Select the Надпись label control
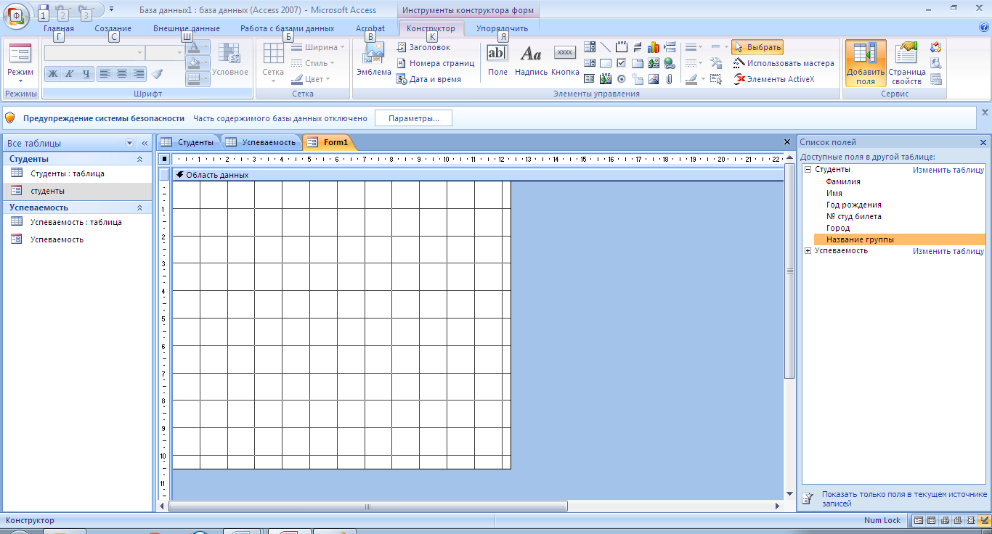This screenshot has height=534, width=992. point(531,59)
